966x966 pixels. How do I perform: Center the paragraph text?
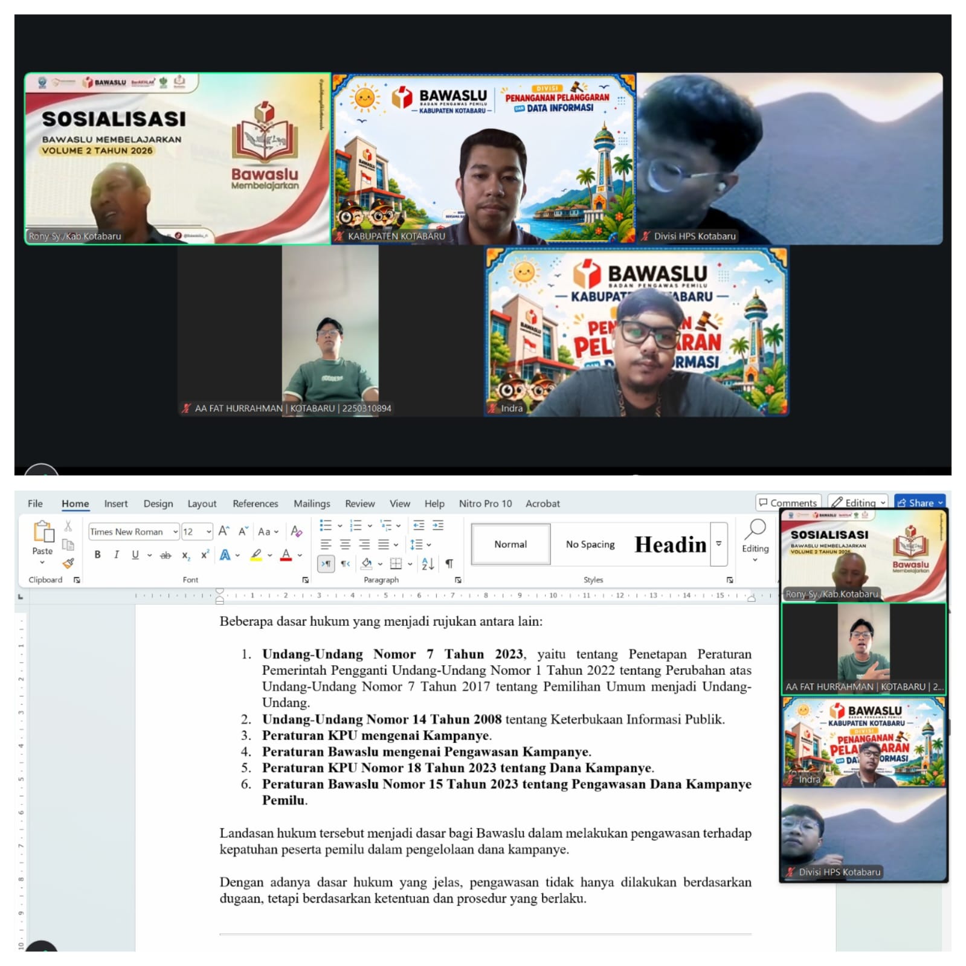pos(345,544)
